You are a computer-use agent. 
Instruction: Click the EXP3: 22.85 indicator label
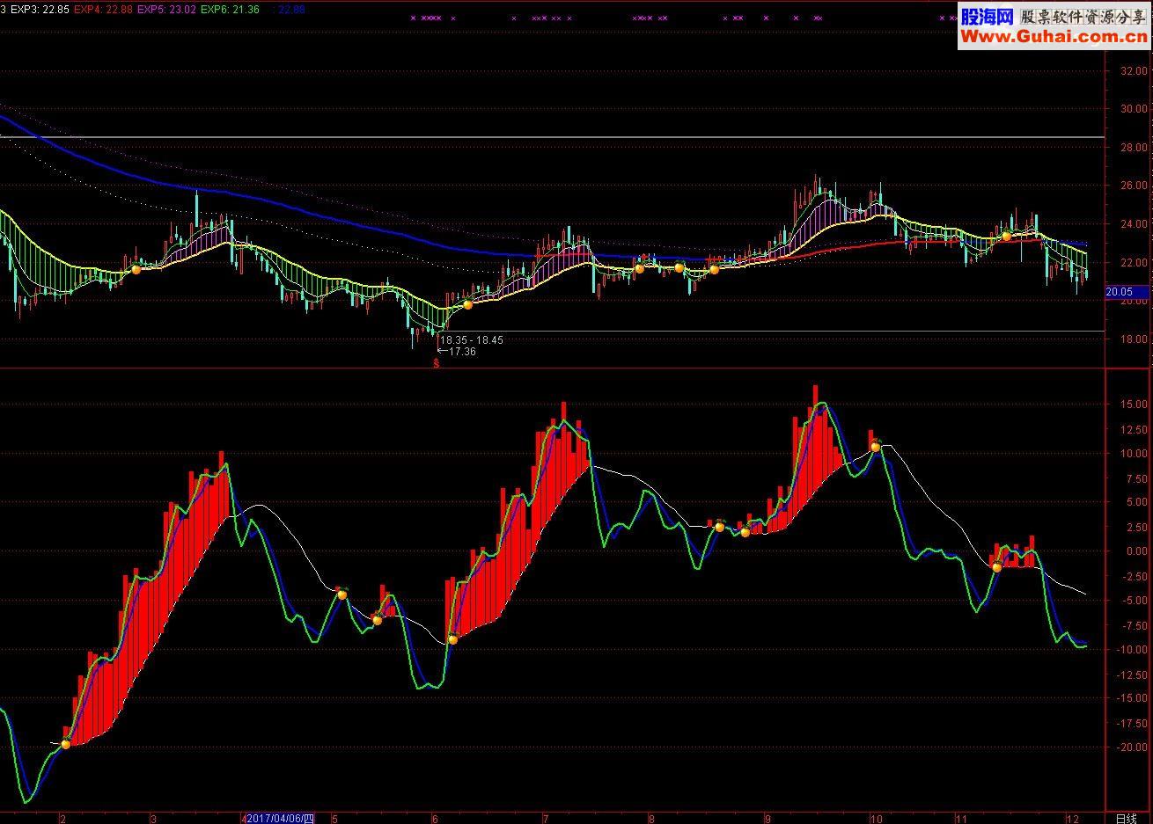(x=40, y=9)
